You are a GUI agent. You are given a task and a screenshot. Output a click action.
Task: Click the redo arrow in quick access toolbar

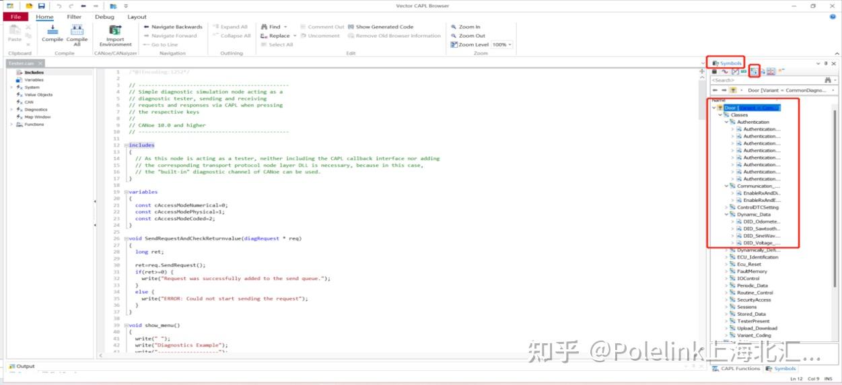(71, 6)
